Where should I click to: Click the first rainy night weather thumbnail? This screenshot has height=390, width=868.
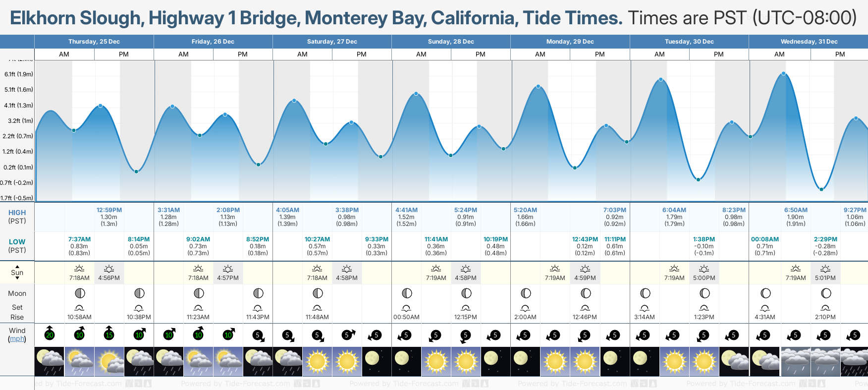(x=50, y=361)
